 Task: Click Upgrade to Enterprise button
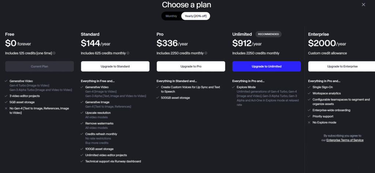(x=342, y=66)
